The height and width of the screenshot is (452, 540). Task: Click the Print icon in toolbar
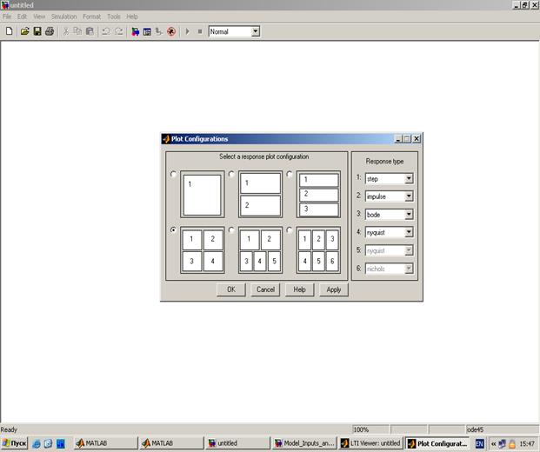50,31
